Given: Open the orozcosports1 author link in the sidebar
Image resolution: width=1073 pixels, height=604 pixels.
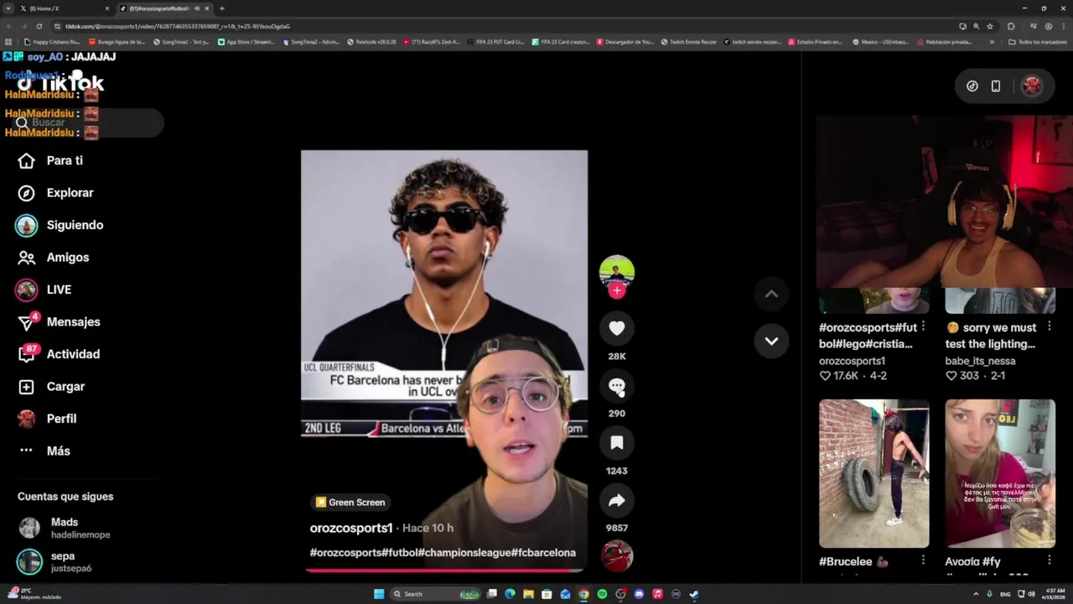Looking at the screenshot, I should [852, 361].
